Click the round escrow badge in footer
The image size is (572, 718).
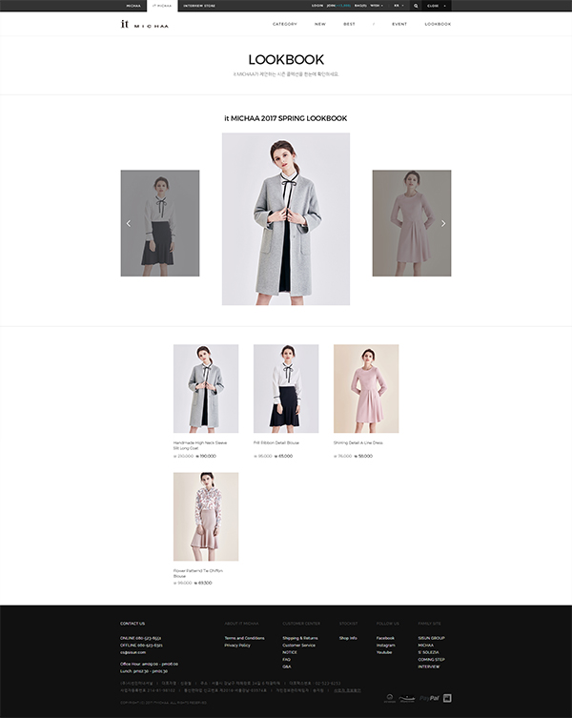[x=390, y=698]
